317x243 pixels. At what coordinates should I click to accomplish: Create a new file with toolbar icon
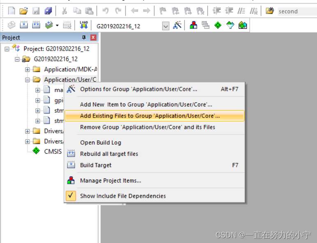coord(11,11)
